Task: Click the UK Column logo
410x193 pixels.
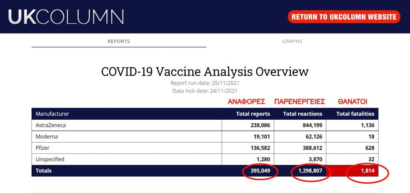Action: coord(66,17)
